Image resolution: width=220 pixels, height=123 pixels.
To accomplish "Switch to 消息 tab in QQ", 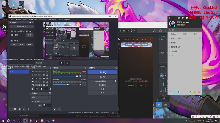I will [185, 34].
